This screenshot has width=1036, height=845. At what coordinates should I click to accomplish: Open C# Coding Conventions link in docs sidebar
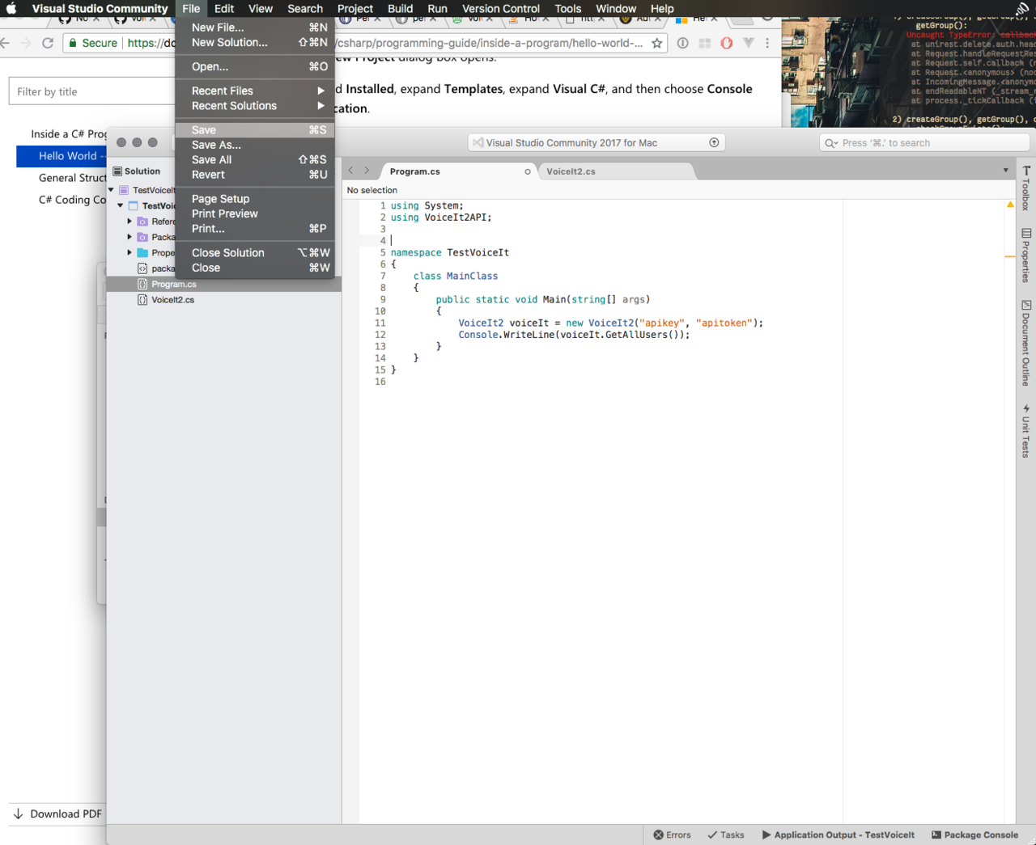click(72, 200)
